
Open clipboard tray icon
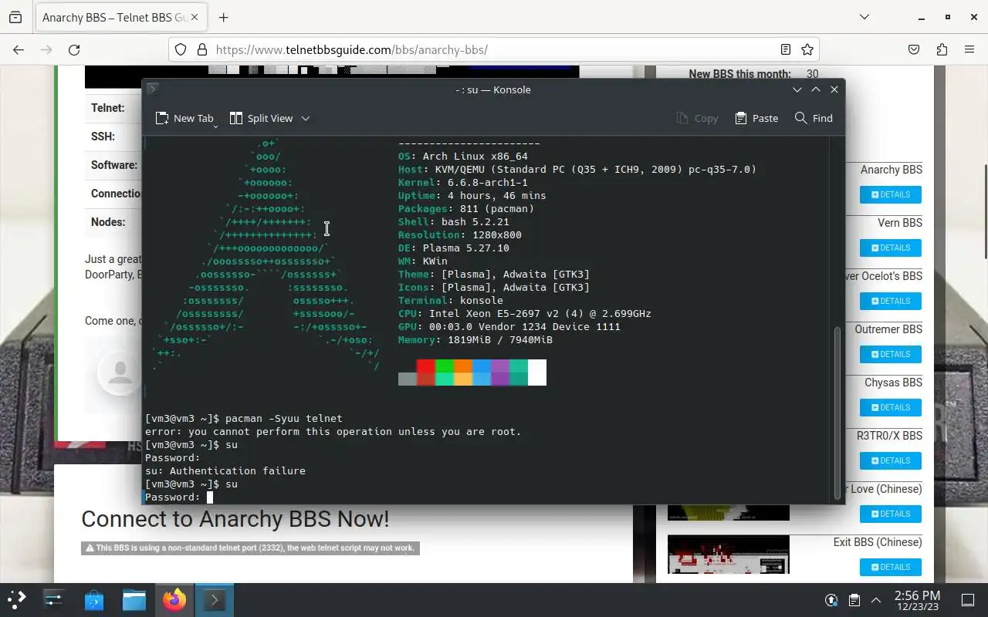(x=854, y=600)
